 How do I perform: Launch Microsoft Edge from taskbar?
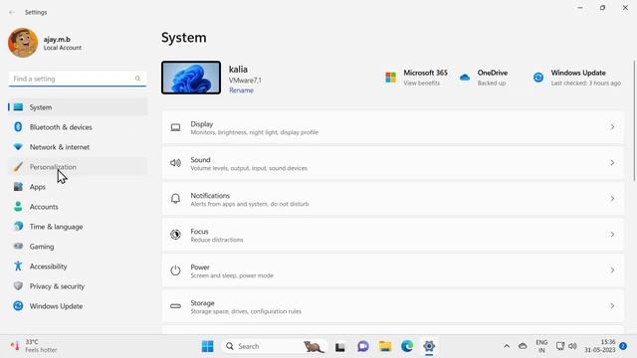click(x=407, y=346)
